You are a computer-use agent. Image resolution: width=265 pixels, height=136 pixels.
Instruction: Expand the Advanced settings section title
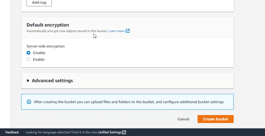pyautogui.click(x=52, y=80)
